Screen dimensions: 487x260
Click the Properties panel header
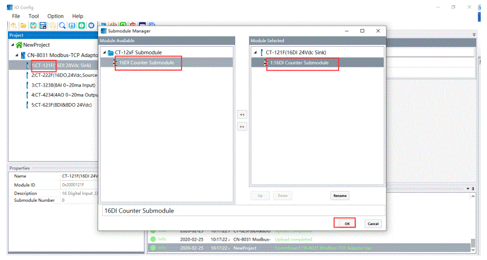[x=54, y=168]
